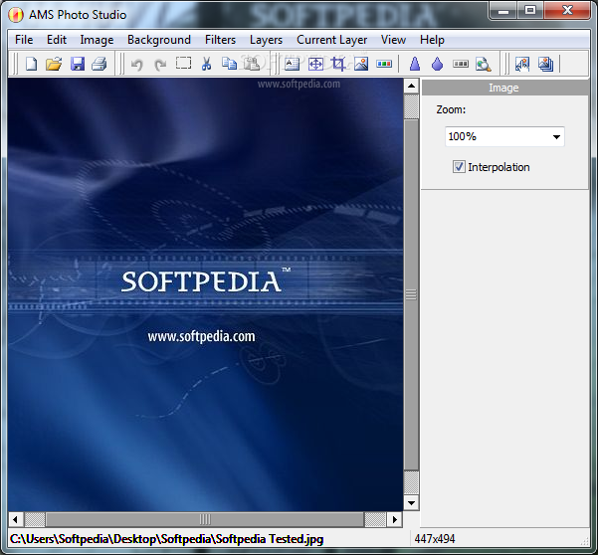This screenshot has height=555, width=598.
Task: Click the Softpedia Tested.jpg file path in status bar
Action: (166, 539)
